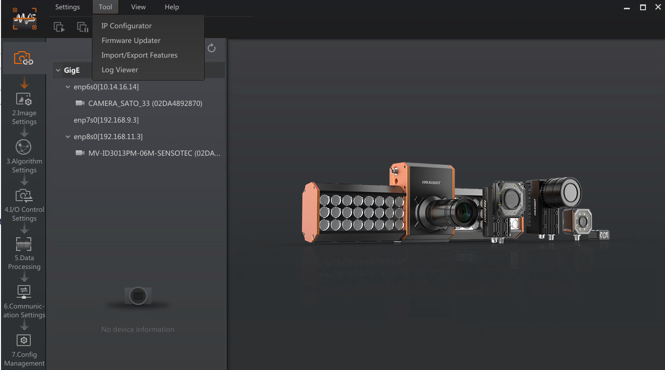Click the start batch acquisition toolbar icon
The image size is (665, 370).
[59, 27]
